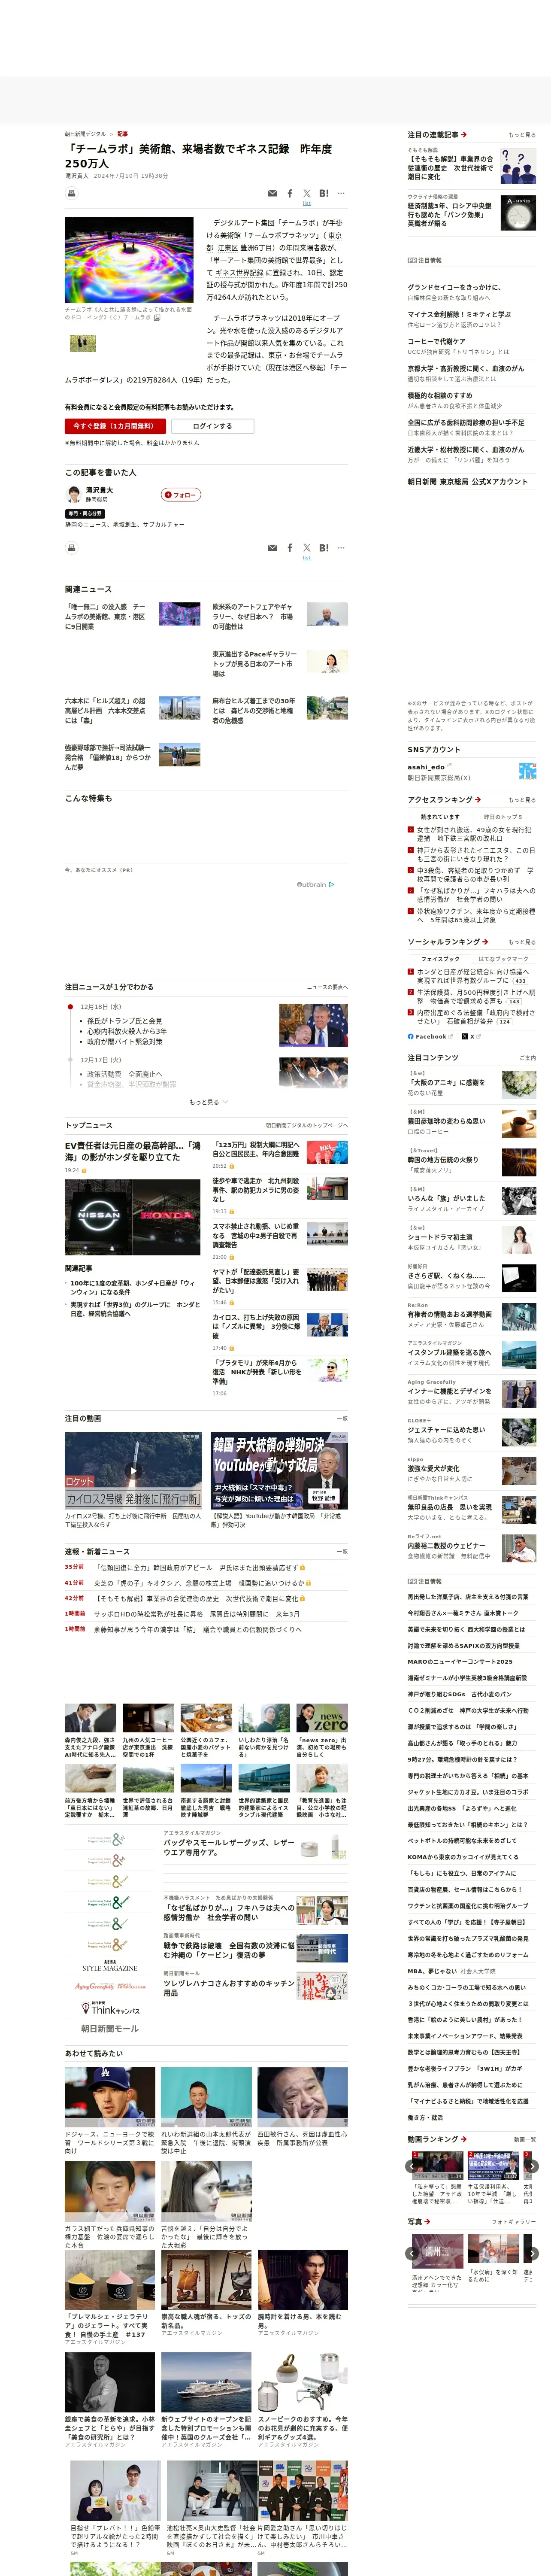Click previous arrow on 動画ランキング carousel
This screenshot has height=2576, width=551.
(x=412, y=2166)
